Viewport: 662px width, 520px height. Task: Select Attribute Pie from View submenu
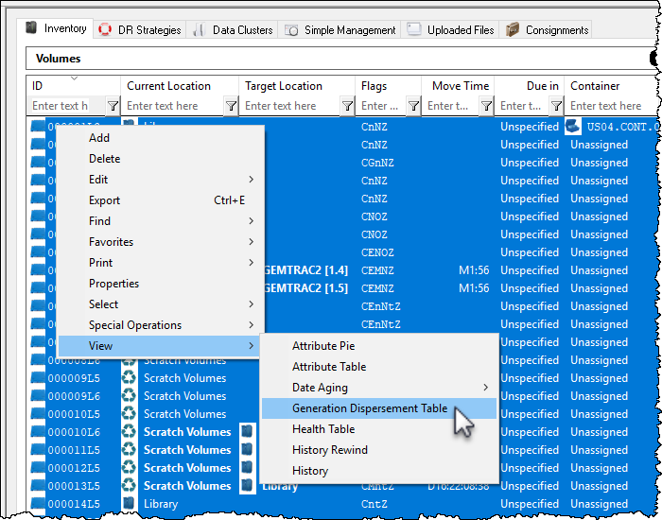coord(379,346)
